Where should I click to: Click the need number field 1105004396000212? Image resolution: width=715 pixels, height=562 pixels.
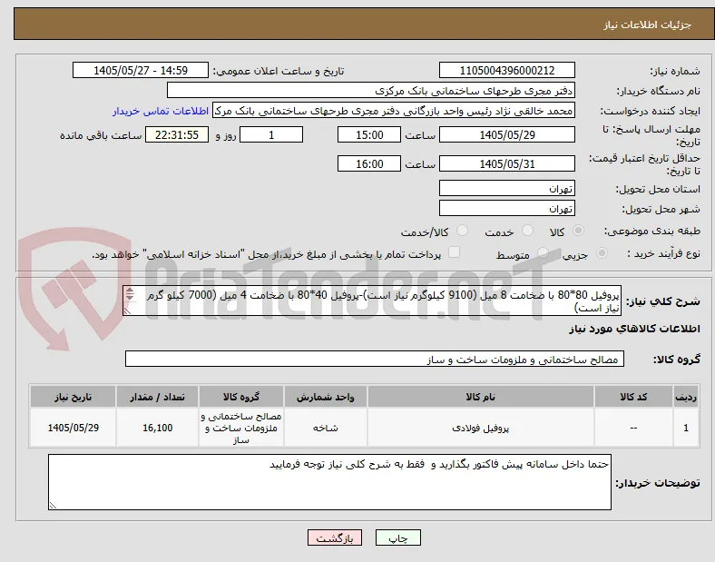(x=507, y=71)
